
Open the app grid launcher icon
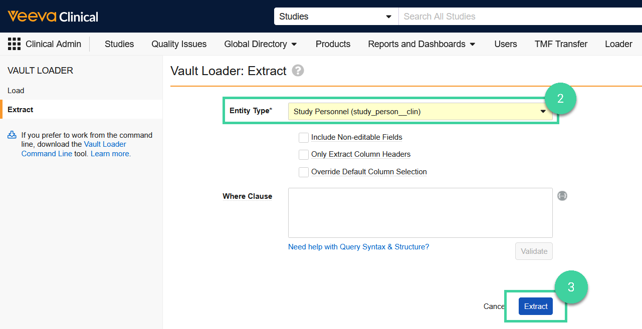14,44
